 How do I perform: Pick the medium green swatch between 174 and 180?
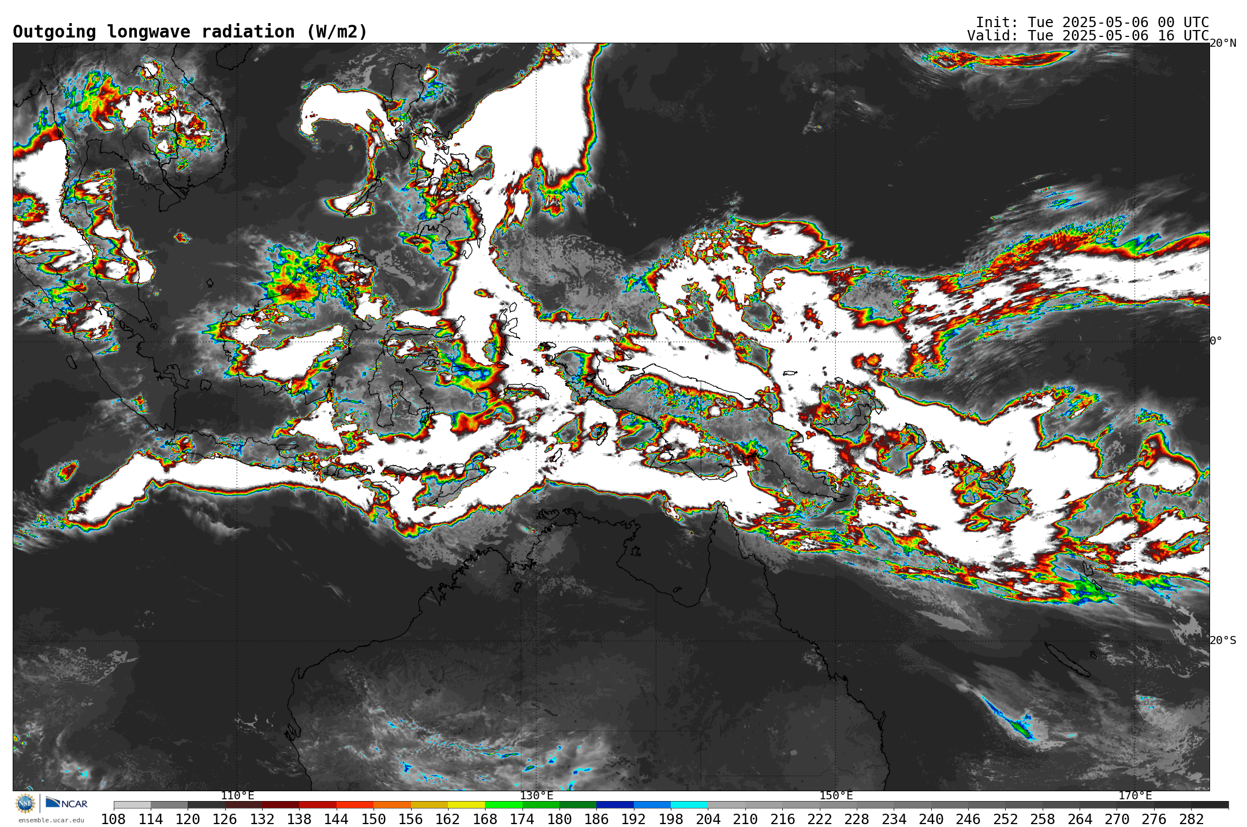point(541,805)
